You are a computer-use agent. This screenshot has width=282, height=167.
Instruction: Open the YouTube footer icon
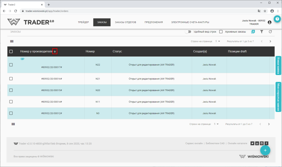[257, 143]
